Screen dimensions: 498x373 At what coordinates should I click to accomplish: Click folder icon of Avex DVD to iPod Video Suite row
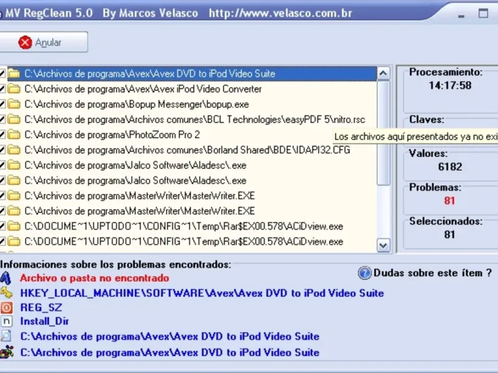click(x=14, y=73)
